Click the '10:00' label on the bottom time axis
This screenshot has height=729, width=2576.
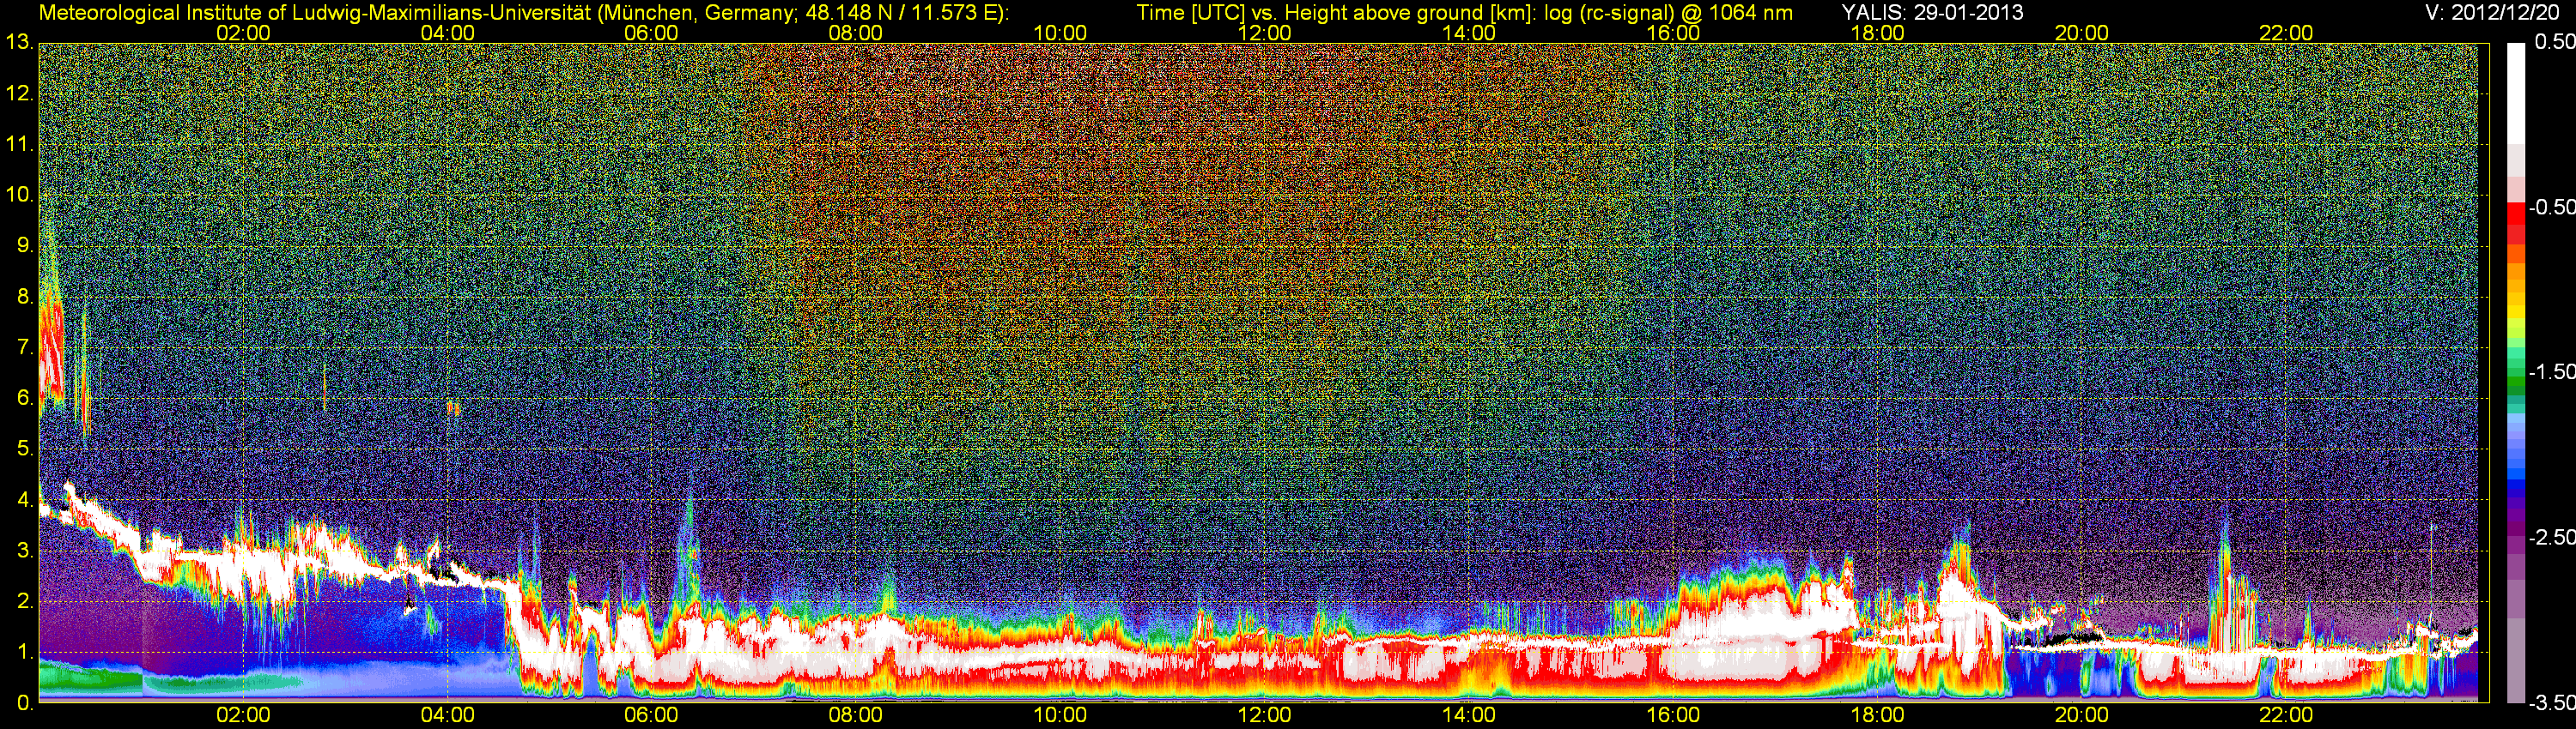pyautogui.click(x=1060, y=715)
